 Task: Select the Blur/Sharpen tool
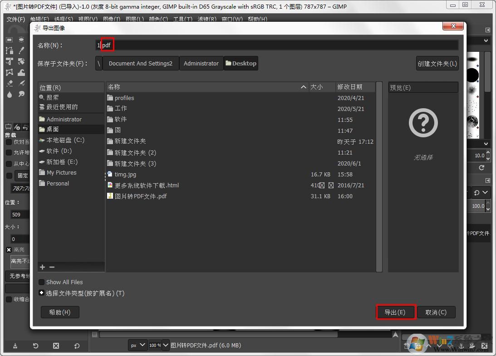tap(10, 94)
